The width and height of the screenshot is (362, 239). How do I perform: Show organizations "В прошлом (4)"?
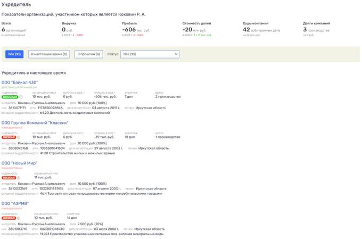point(88,54)
